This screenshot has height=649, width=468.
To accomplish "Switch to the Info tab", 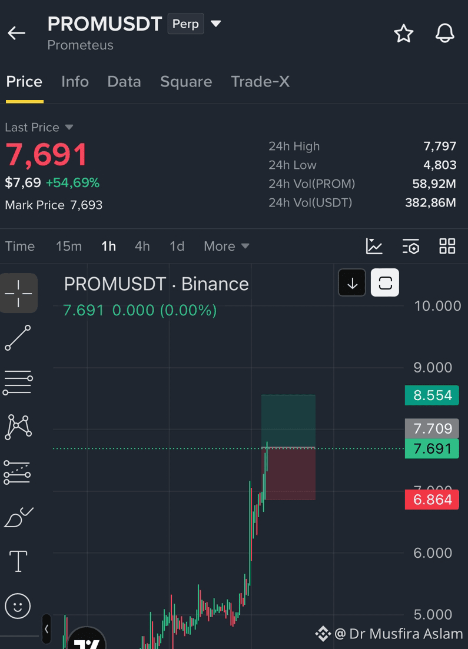I will [75, 82].
